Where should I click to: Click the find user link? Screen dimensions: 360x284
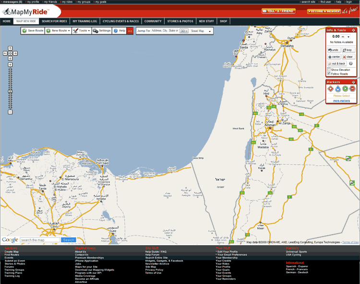(326, 2)
